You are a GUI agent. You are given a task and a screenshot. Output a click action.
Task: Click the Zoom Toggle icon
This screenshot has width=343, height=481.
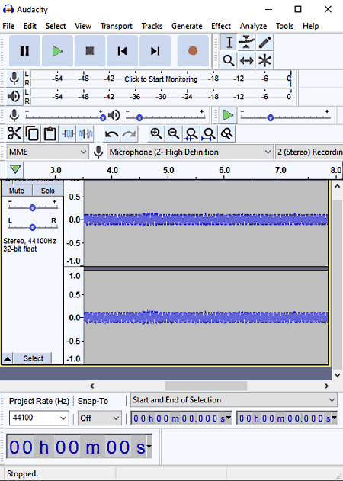click(226, 133)
